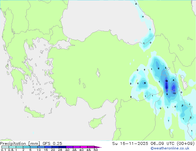Click the 15–20 mm legend color swatch
Viewport: 196px width, 151px height.
pos(48,147)
